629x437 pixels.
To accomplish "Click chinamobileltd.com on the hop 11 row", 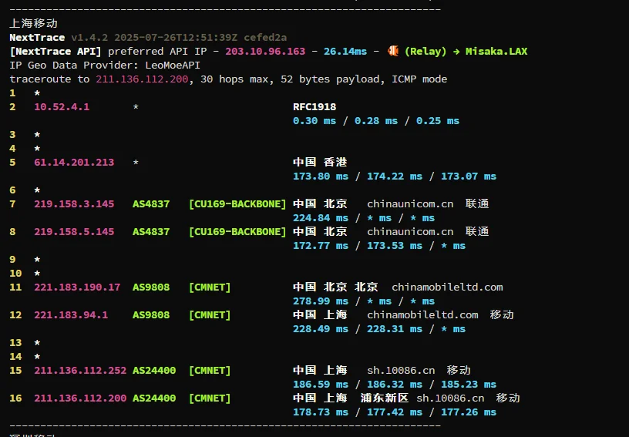I will 447,287.
